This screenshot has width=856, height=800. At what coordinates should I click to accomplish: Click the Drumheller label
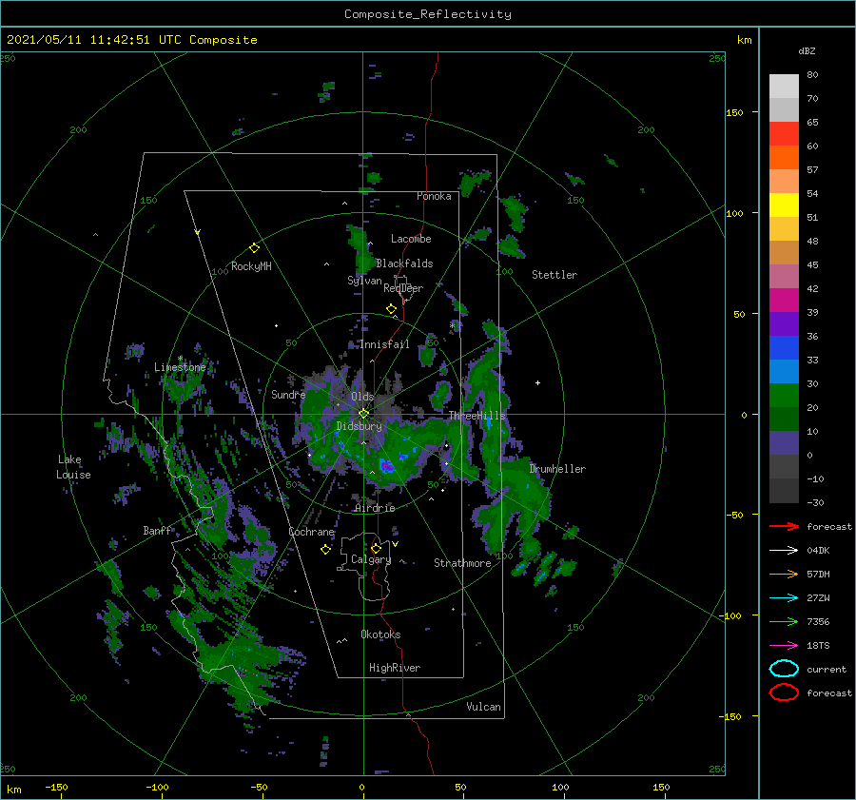pos(557,469)
